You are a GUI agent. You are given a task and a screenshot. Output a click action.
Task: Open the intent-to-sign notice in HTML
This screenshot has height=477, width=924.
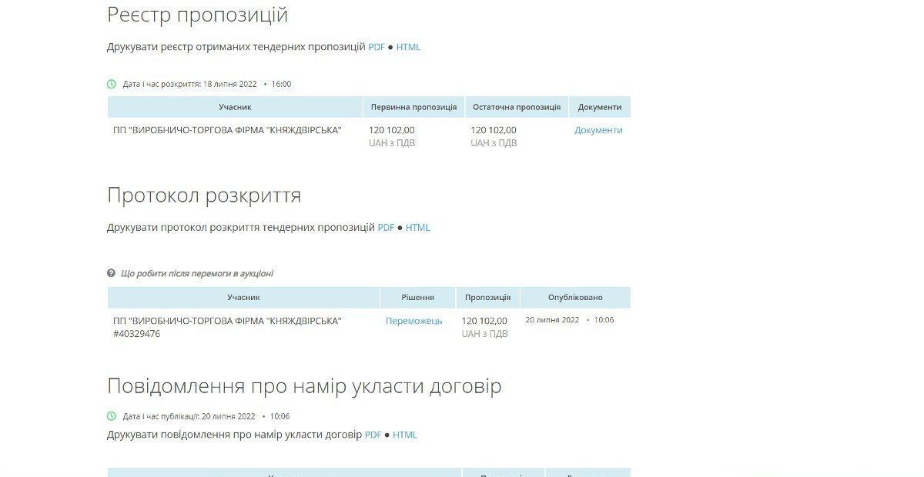[404, 434]
